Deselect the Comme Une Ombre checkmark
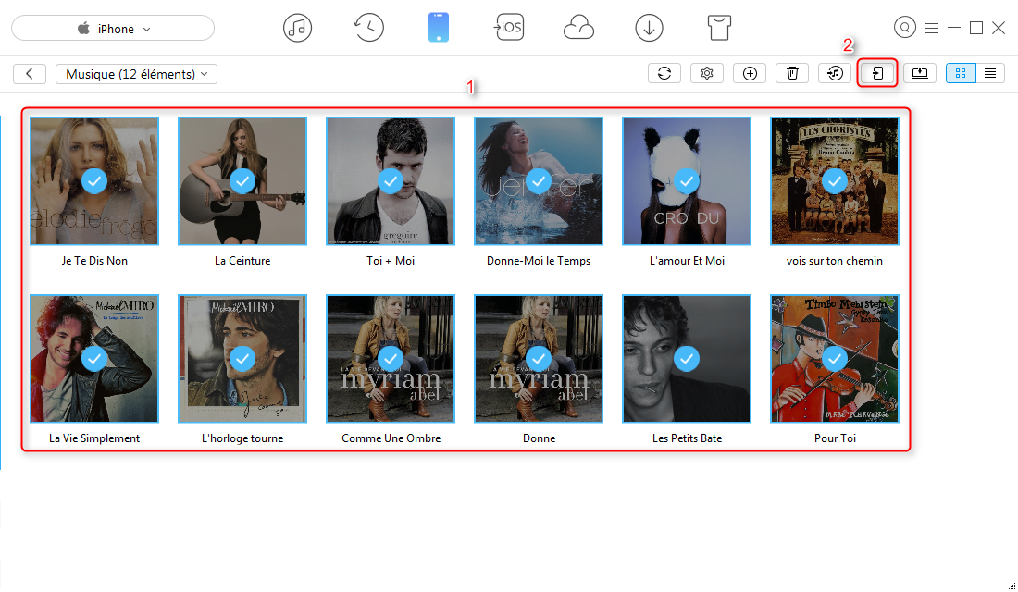The image size is (1018, 592). coord(391,359)
